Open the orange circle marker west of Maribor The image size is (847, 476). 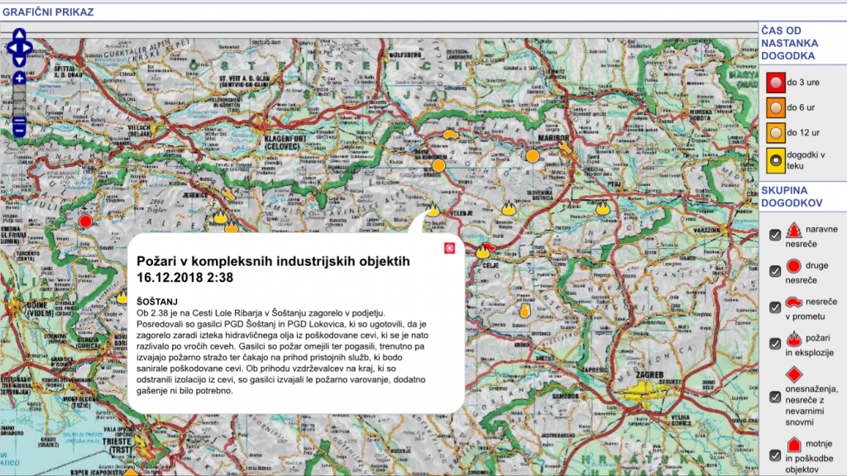[x=533, y=156]
